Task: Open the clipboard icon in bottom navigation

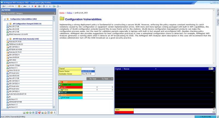Action: [x=45, y=113]
